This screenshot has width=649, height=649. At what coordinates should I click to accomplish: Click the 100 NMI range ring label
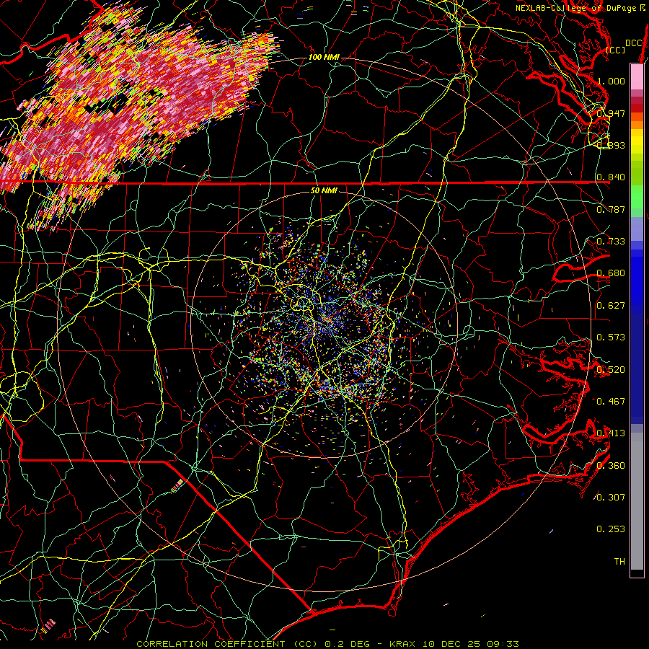pyautogui.click(x=324, y=57)
